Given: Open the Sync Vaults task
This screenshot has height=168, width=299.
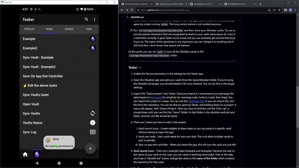Looking at the screenshot, I should 59,113.
